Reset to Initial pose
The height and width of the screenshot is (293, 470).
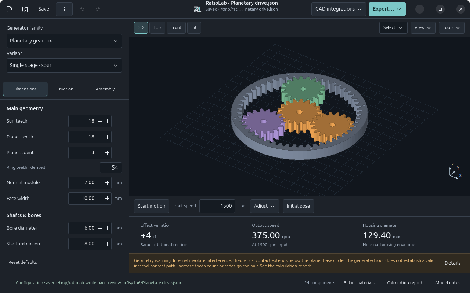(298, 206)
